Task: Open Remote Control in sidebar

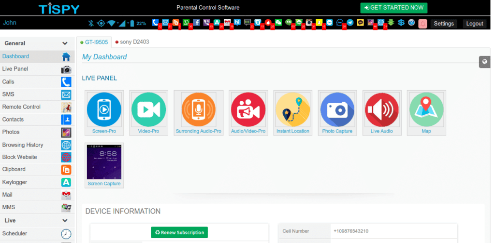Action: (37, 107)
